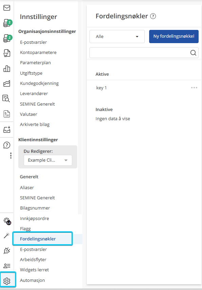Click into the search input field
Viewport: 202px width, 290px height.
(x=144, y=53)
